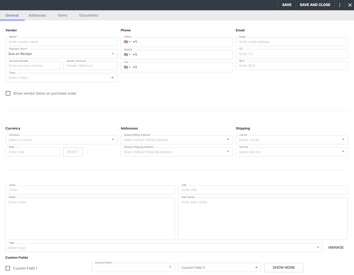Click the MANAGE tags button

point(336,247)
